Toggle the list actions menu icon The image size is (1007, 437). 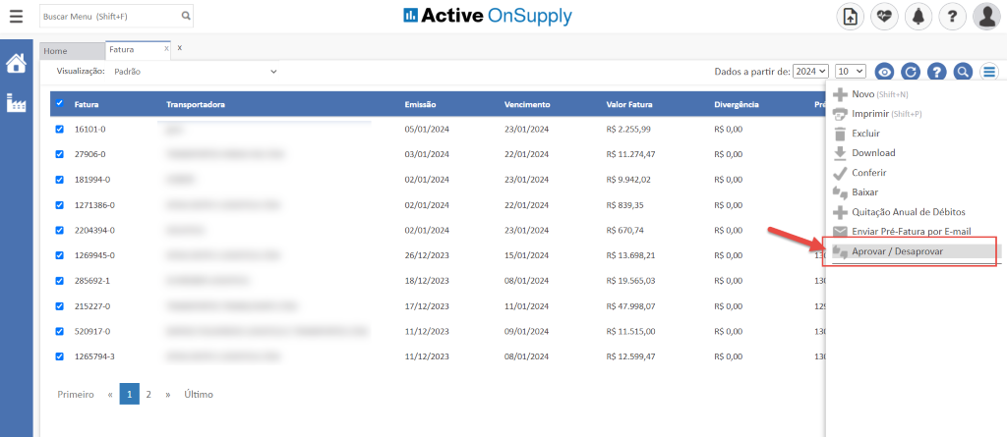(989, 72)
